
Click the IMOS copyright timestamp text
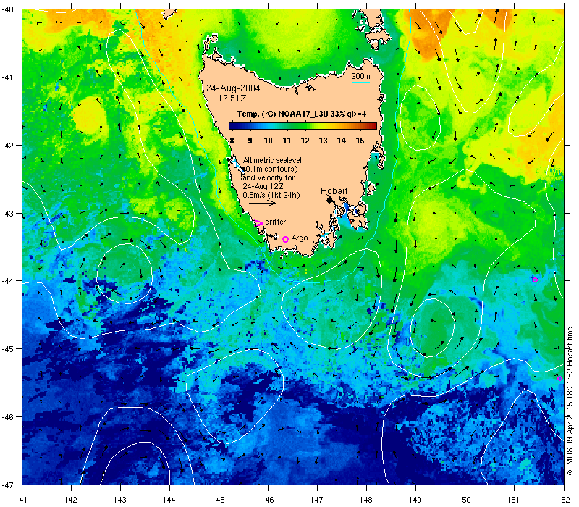[570, 402]
